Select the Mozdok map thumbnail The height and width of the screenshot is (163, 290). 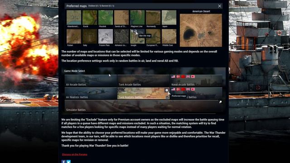pos(106,18)
